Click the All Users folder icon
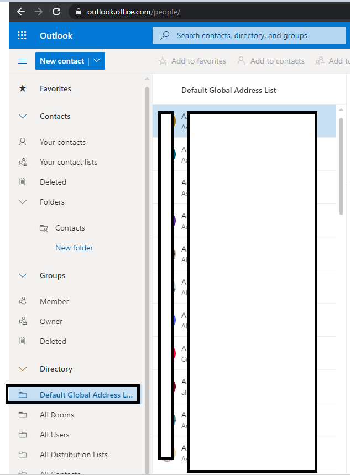 (x=23, y=435)
